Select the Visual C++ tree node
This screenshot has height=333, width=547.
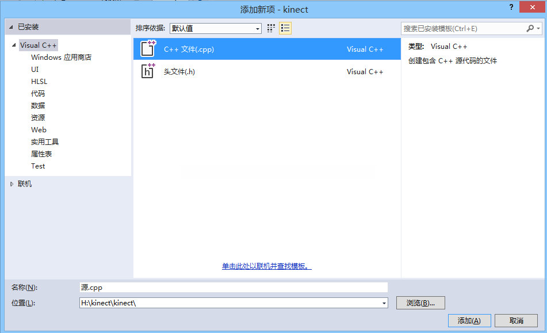pyautogui.click(x=39, y=45)
